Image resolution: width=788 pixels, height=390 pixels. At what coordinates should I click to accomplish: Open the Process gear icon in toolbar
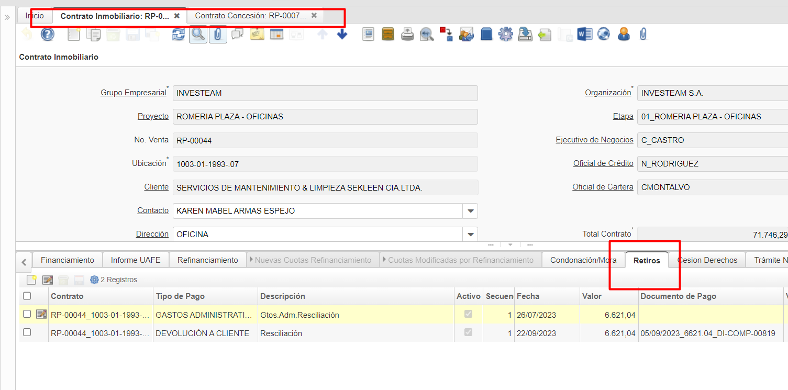click(505, 35)
